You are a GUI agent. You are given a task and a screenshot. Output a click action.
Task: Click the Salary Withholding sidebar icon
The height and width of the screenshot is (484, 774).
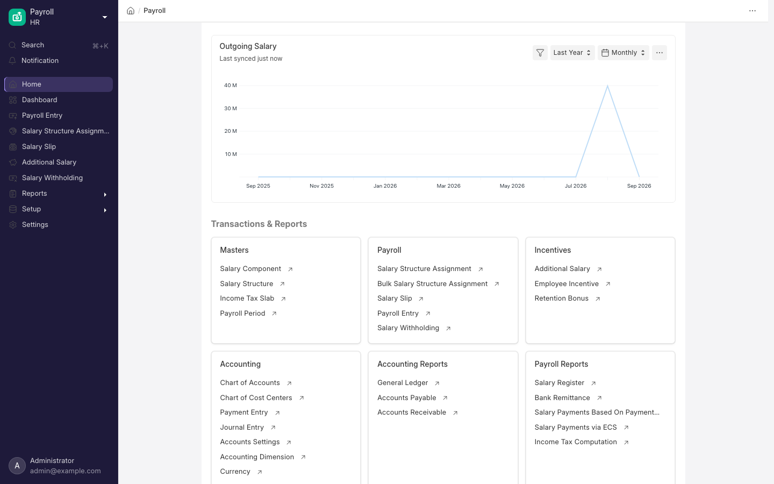13,178
